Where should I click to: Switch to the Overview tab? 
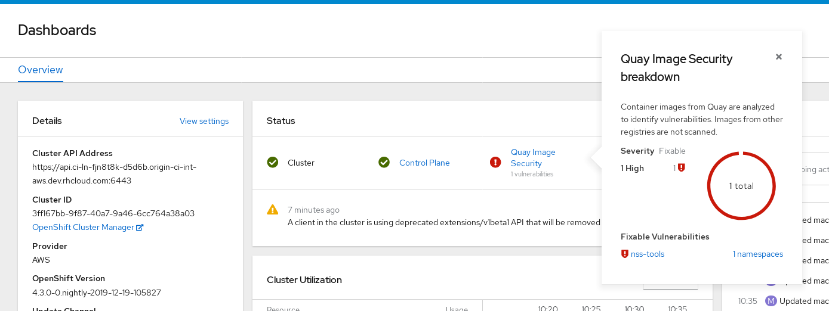tap(41, 70)
